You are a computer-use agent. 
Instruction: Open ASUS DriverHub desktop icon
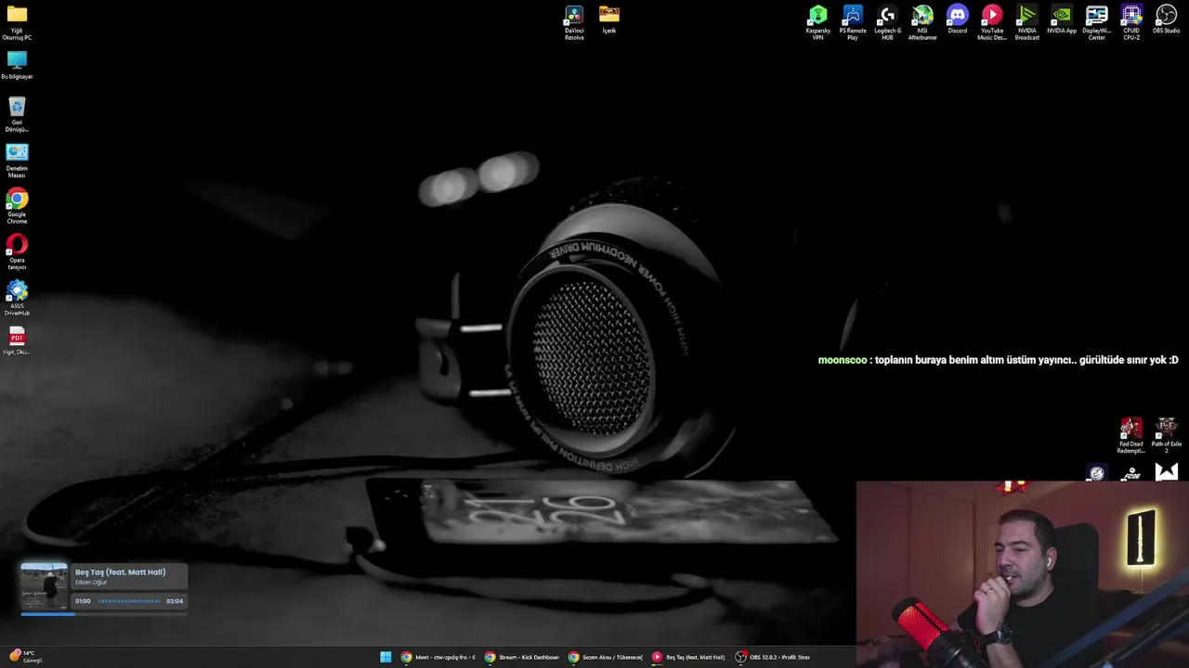(x=17, y=298)
